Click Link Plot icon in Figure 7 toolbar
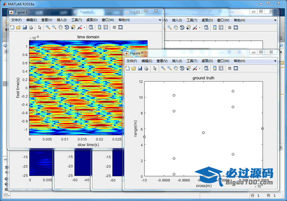287x201 pixels. (206, 68)
